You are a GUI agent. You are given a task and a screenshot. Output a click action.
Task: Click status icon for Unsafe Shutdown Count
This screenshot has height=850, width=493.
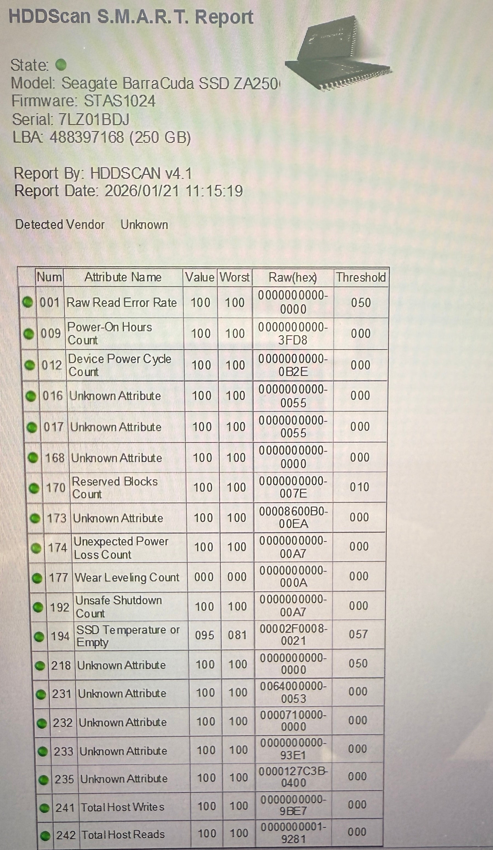pyautogui.click(x=38, y=607)
